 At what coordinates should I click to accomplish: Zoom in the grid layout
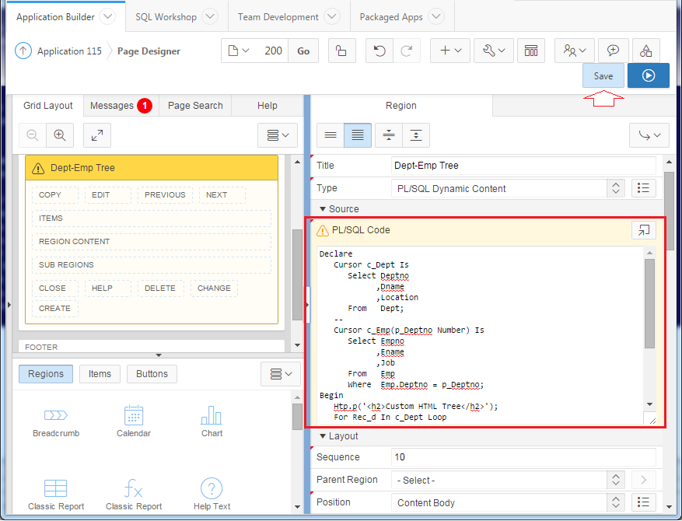pyautogui.click(x=60, y=135)
